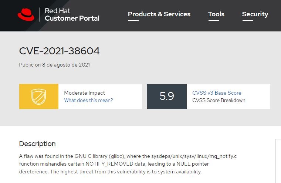The width and height of the screenshot is (281, 183).
Task: Click the "(glibc)" text in the description
Action: point(117,156)
